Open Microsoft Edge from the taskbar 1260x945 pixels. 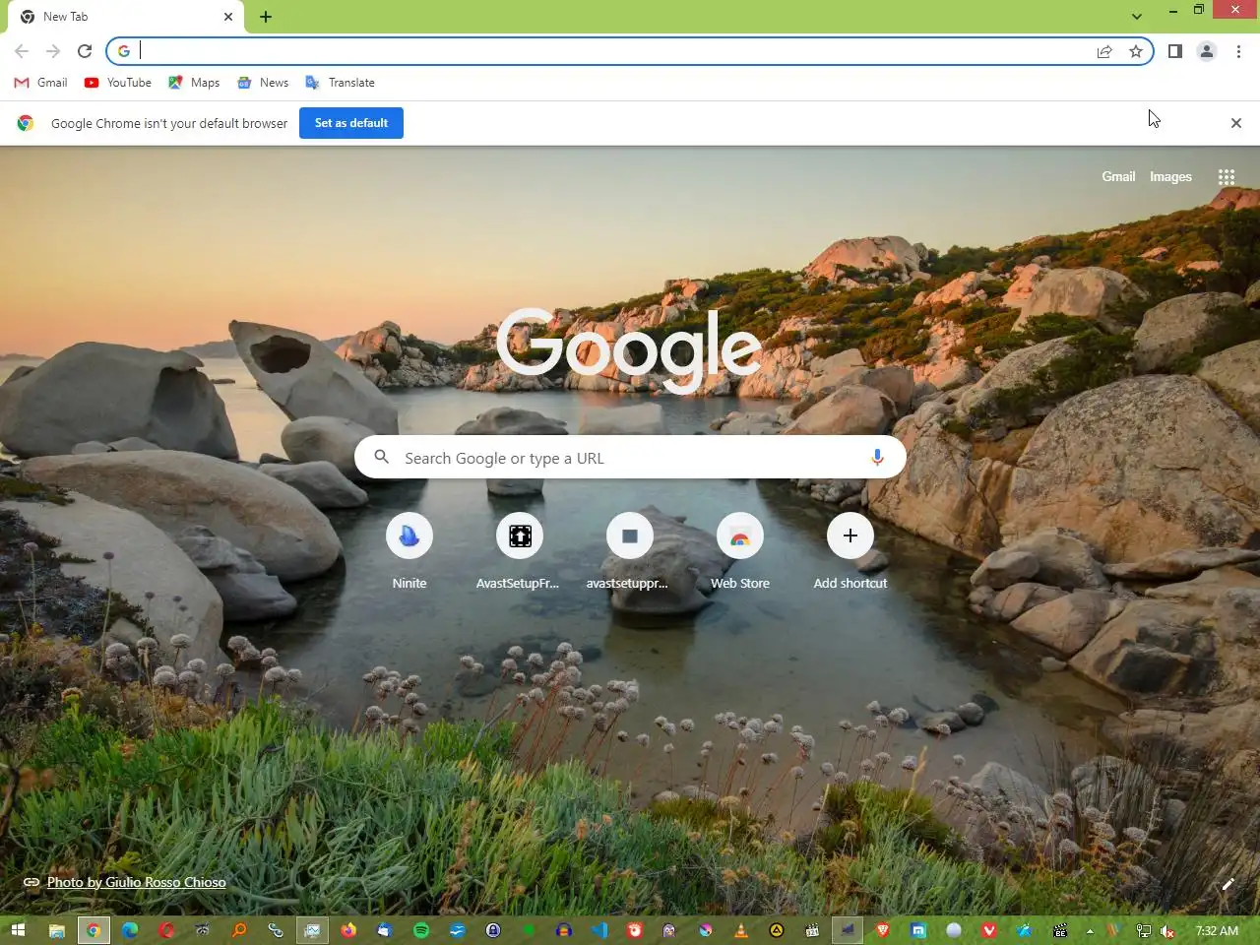130,930
